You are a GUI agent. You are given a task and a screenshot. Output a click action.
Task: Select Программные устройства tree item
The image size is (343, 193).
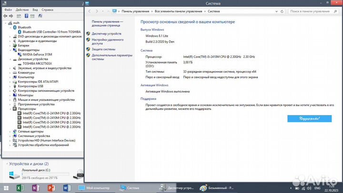pos(36,105)
